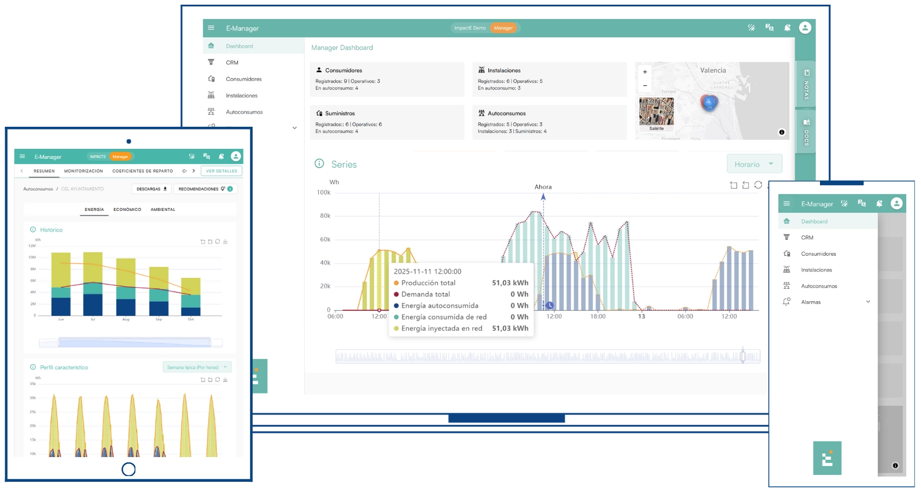921x496 pixels.
Task: Switch to Manager role pill in desktop header
Action: pyautogui.click(x=503, y=28)
